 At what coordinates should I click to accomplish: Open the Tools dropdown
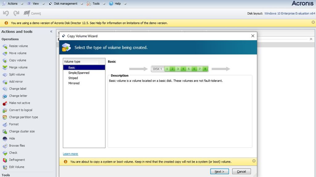click(x=96, y=4)
